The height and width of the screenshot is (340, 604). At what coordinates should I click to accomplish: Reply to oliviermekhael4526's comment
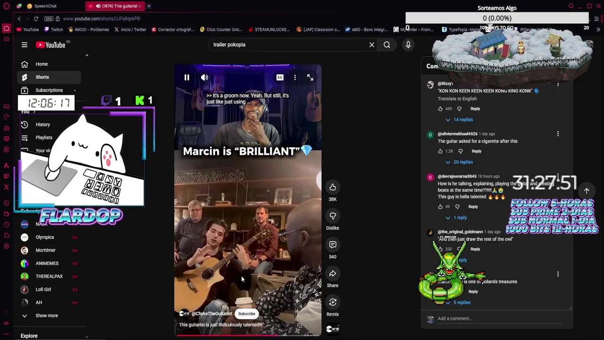click(x=477, y=151)
